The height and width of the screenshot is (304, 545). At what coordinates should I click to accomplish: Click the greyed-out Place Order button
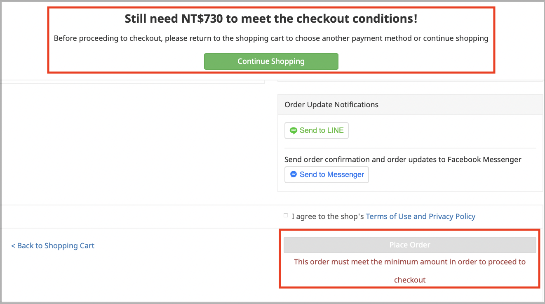[x=410, y=245]
